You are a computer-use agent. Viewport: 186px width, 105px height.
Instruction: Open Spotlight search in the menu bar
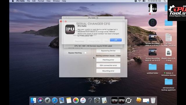click(x=165, y=1)
